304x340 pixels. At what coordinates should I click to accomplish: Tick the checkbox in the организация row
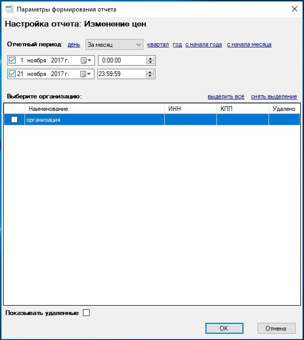(x=14, y=119)
